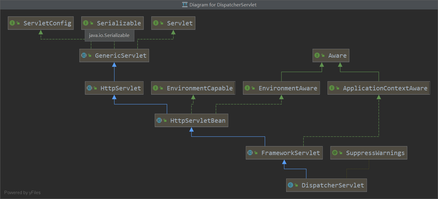438x199 pixels.
Task: Select the Serializable interface label
Action: (119, 23)
